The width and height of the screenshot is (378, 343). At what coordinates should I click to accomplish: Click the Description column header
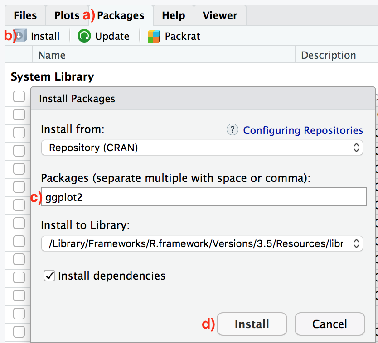(x=328, y=55)
